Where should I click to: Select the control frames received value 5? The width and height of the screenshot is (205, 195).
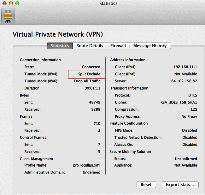[x=99, y=152]
